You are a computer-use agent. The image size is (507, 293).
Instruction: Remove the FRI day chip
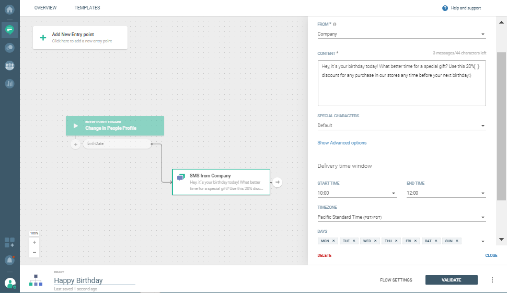point(416,241)
